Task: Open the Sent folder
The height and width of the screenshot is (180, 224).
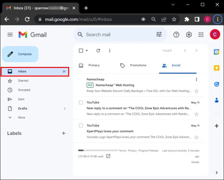Action: tap(21, 99)
